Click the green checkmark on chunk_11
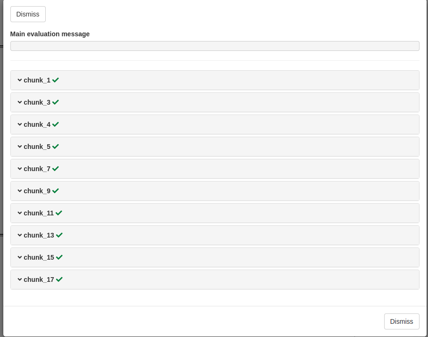Viewport: 428px width, 337px height. pyautogui.click(x=59, y=213)
